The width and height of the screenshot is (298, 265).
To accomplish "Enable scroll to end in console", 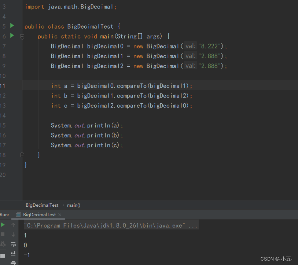I will 13,253.
